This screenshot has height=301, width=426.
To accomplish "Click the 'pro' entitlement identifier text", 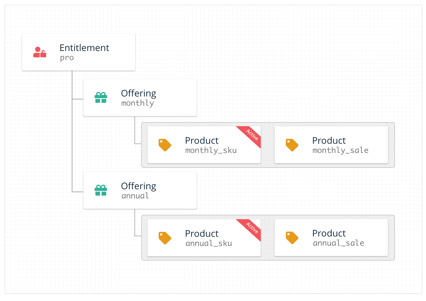I will [67, 58].
